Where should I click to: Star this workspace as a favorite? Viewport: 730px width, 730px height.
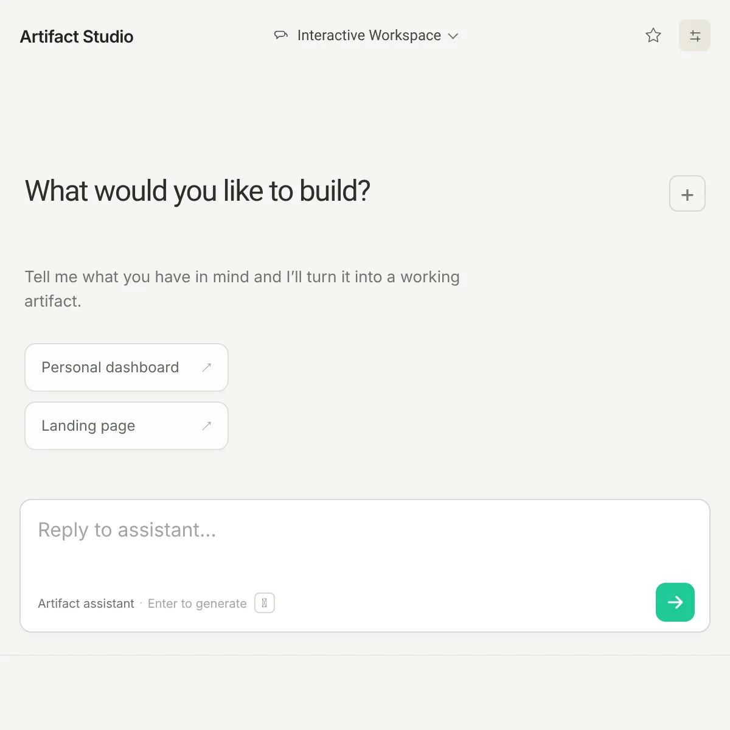pyautogui.click(x=653, y=36)
